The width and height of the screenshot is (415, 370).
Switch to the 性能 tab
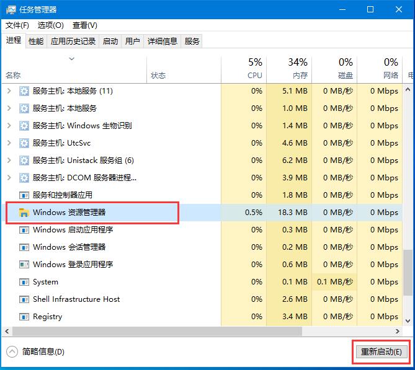36,42
